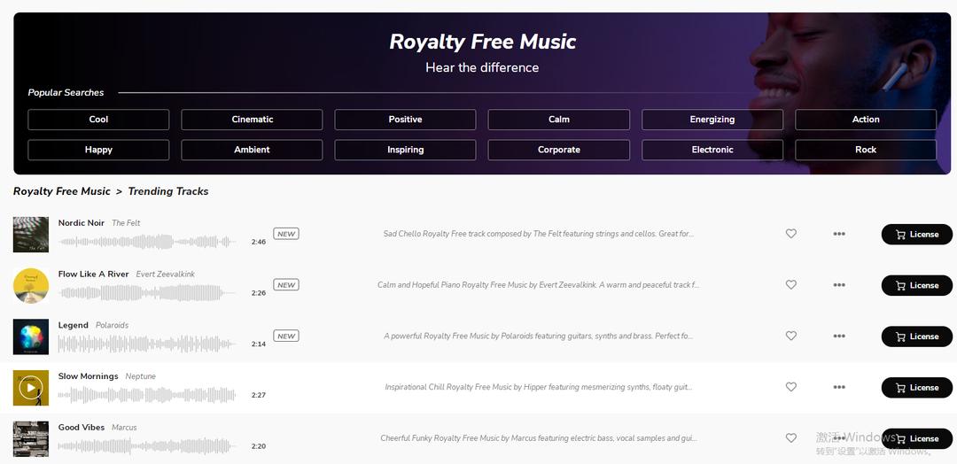The image size is (957, 464).
Task: Heart the Legend track by Polaroids
Action: pos(791,336)
